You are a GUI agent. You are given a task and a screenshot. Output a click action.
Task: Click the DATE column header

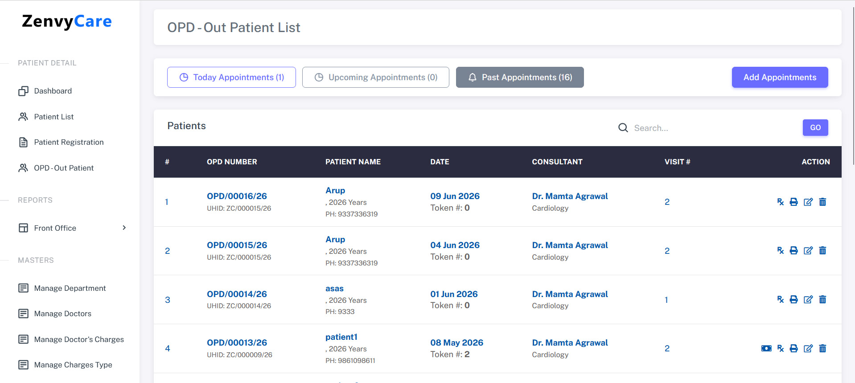(440, 162)
